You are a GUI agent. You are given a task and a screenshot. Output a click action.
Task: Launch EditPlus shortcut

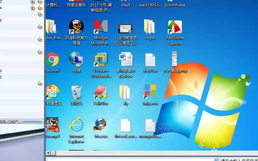(101, 92)
